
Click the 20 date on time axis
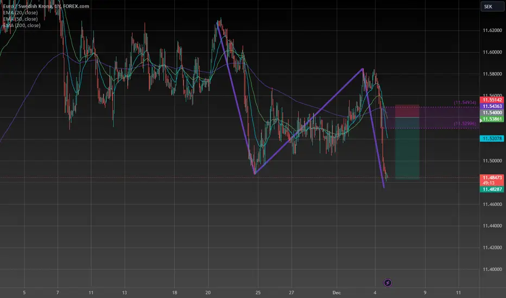[x=208, y=293]
